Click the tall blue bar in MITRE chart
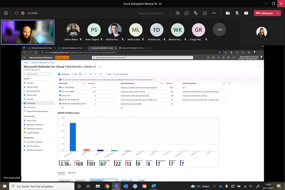285x190 pixels. [73, 137]
